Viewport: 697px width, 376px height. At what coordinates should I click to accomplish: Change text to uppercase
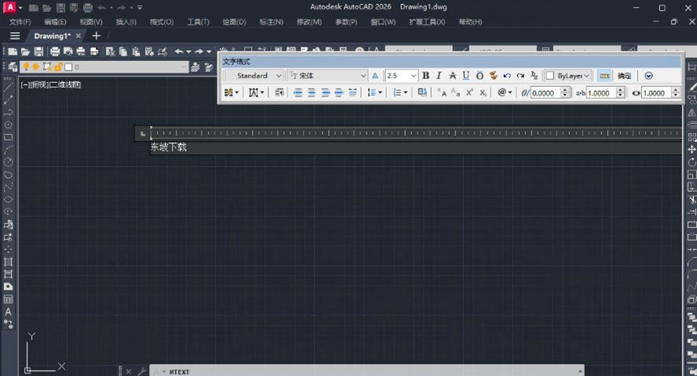click(442, 92)
